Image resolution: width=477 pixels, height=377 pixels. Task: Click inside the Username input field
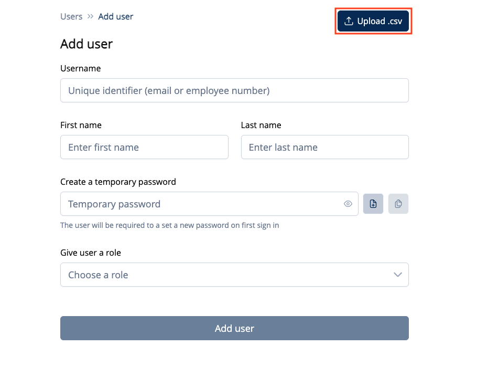(234, 90)
